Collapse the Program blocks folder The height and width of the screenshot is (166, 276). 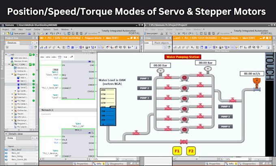[x=12, y=74]
